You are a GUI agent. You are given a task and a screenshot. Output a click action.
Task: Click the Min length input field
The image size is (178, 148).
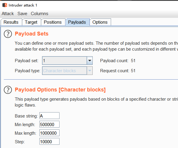(x=49, y=124)
